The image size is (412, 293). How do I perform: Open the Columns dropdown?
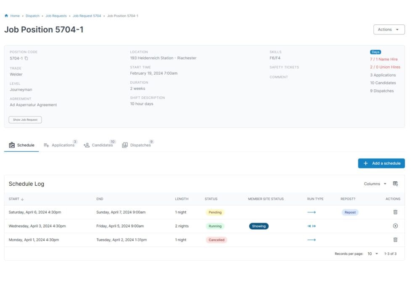(374, 184)
